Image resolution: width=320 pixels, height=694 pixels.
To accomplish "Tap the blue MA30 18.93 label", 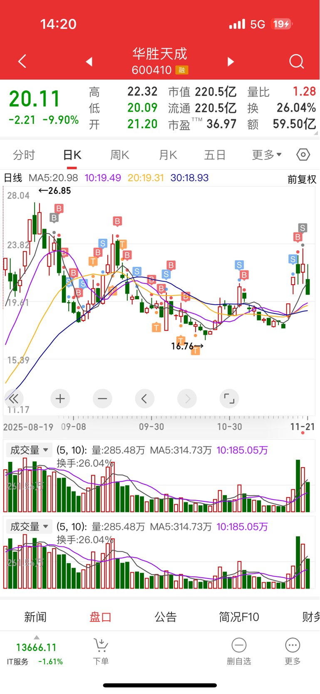I will (x=190, y=178).
